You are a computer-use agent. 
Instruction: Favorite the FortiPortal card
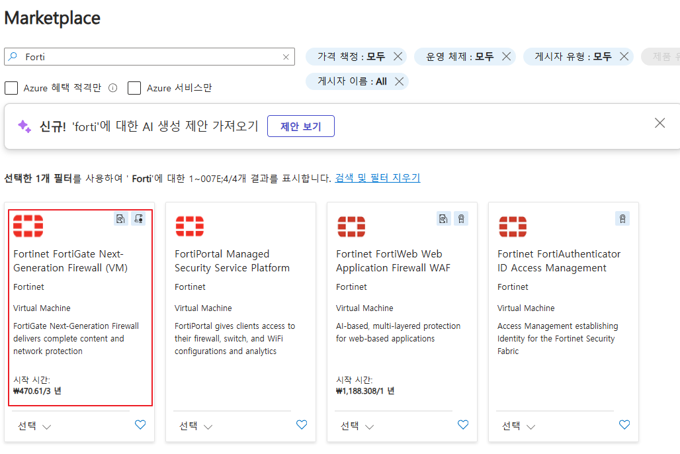tap(302, 424)
